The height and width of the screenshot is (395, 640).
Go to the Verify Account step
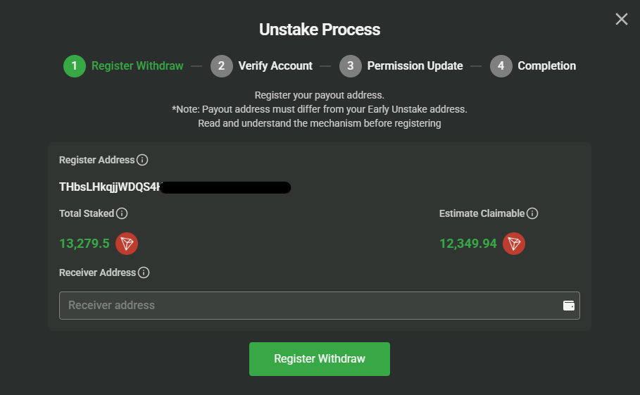[x=275, y=66]
